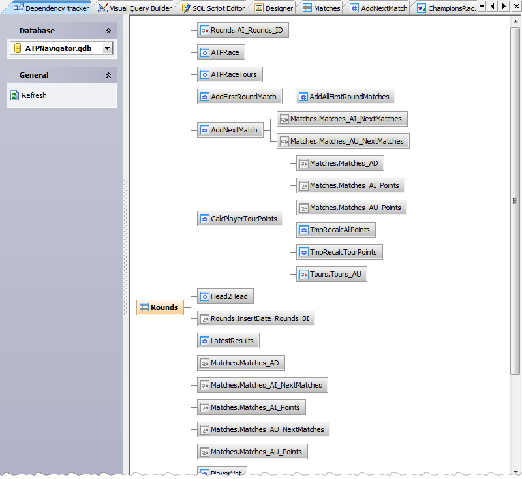Image resolution: width=522 pixels, height=479 pixels.
Task: Click the gear icon on CalcPlayerTourPoints node
Action: (x=204, y=219)
